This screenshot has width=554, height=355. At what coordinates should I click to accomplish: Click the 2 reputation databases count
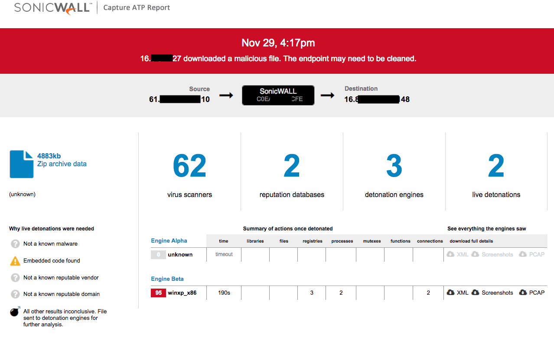tap(292, 166)
